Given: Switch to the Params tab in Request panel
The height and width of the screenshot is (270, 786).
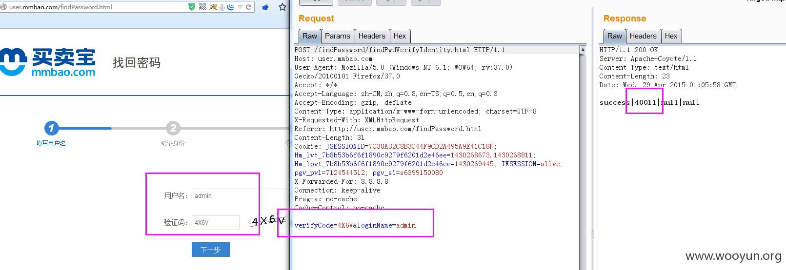Looking at the screenshot, I should click(x=338, y=36).
